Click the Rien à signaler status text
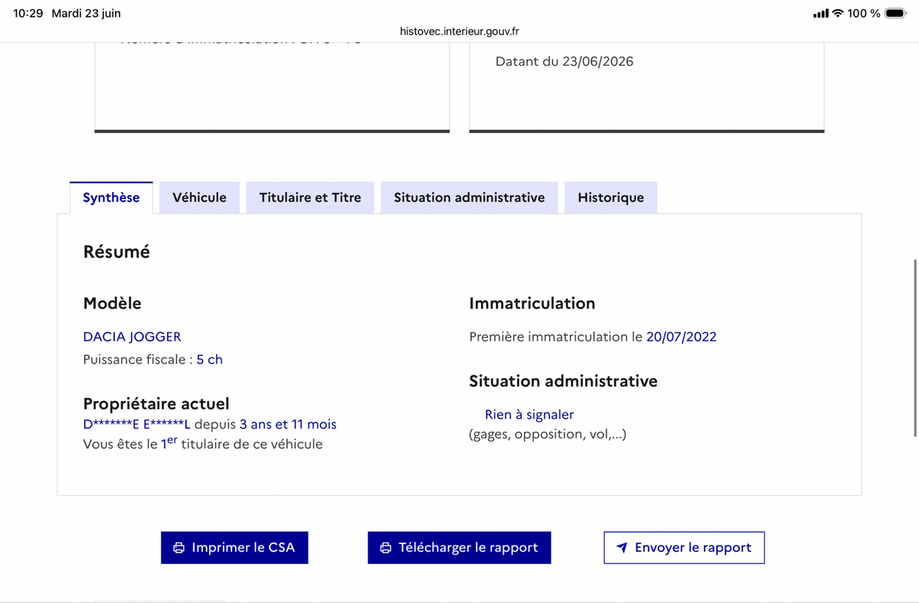 click(529, 415)
